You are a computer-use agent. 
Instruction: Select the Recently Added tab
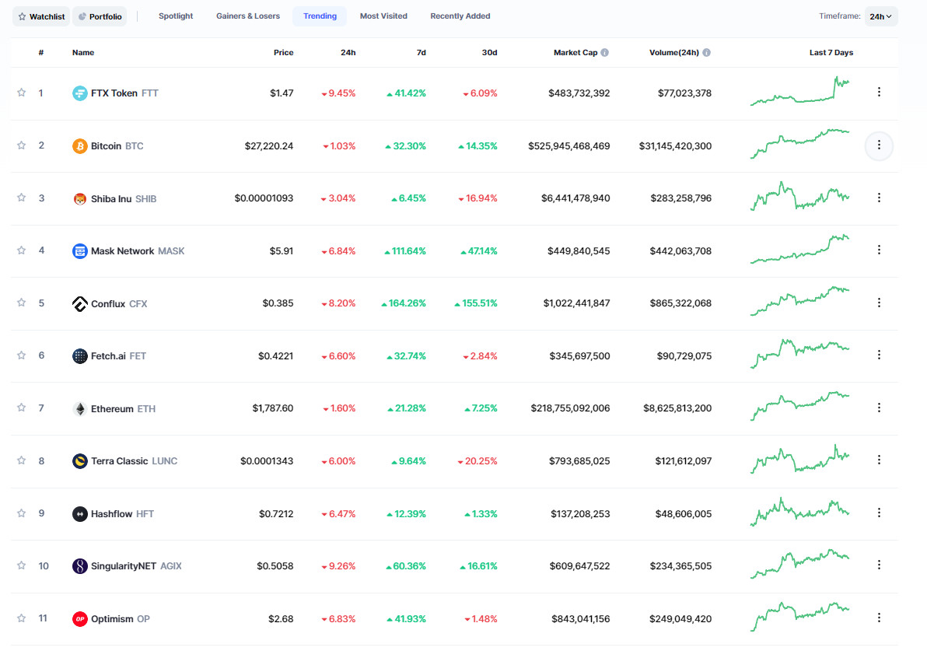(x=460, y=16)
